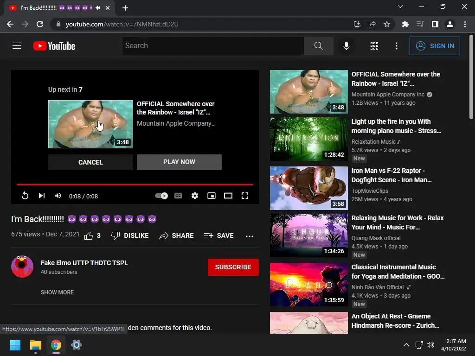475x356 pixels.
Task: Cancel the up next autoplay
Action: [x=90, y=162]
